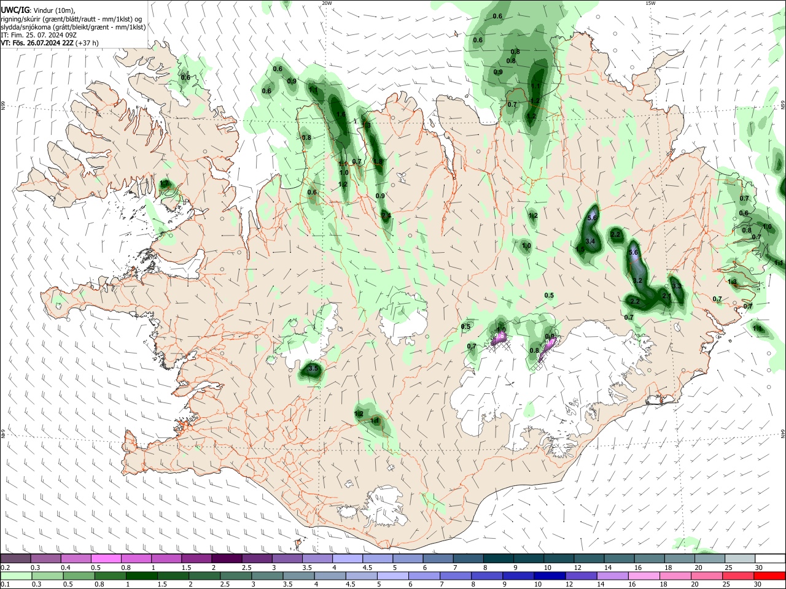Click the 'slydda/snjókoma' legend description line
Screen dimensions: 786x589
[73, 27]
